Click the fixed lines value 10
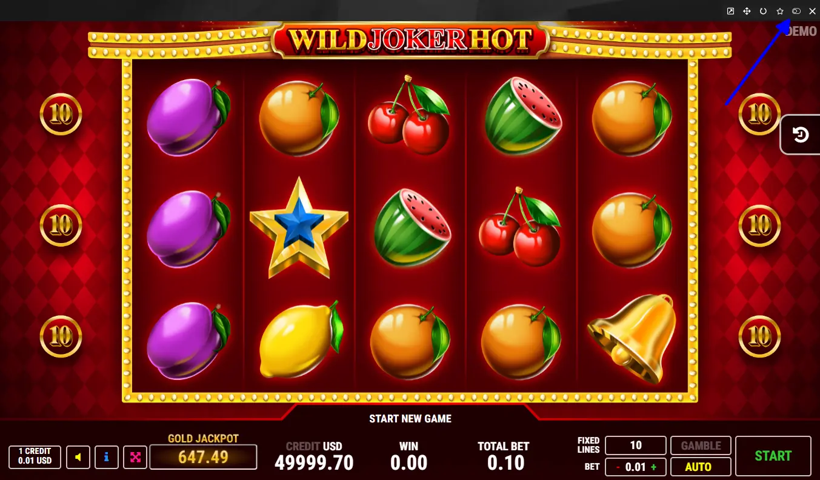This screenshot has height=480, width=820. [x=636, y=445]
